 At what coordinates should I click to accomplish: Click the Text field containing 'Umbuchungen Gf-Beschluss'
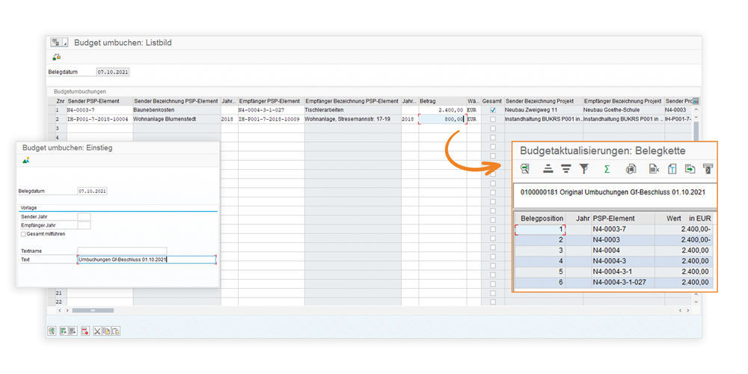[x=146, y=260]
